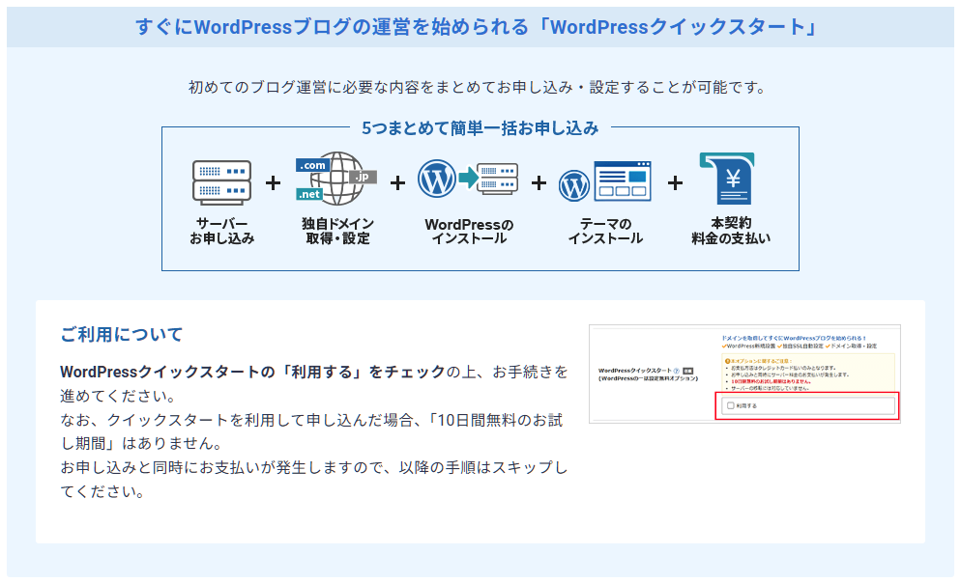Click the server application icon

coord(221,182)
